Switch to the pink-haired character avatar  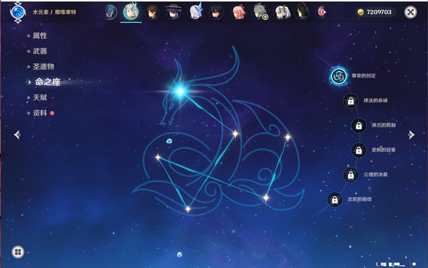coord(238,12)
